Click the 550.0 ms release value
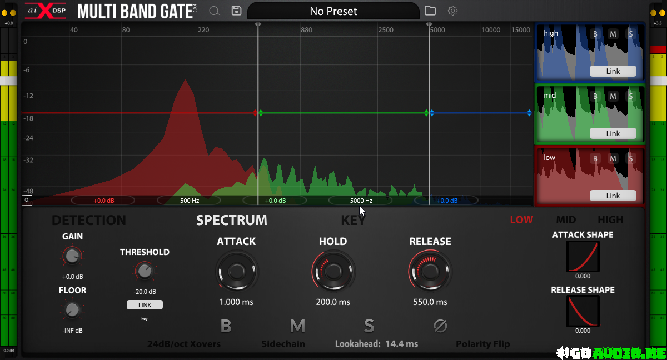The width and height of the screenshot is (667, 360). tap(430, 302)
